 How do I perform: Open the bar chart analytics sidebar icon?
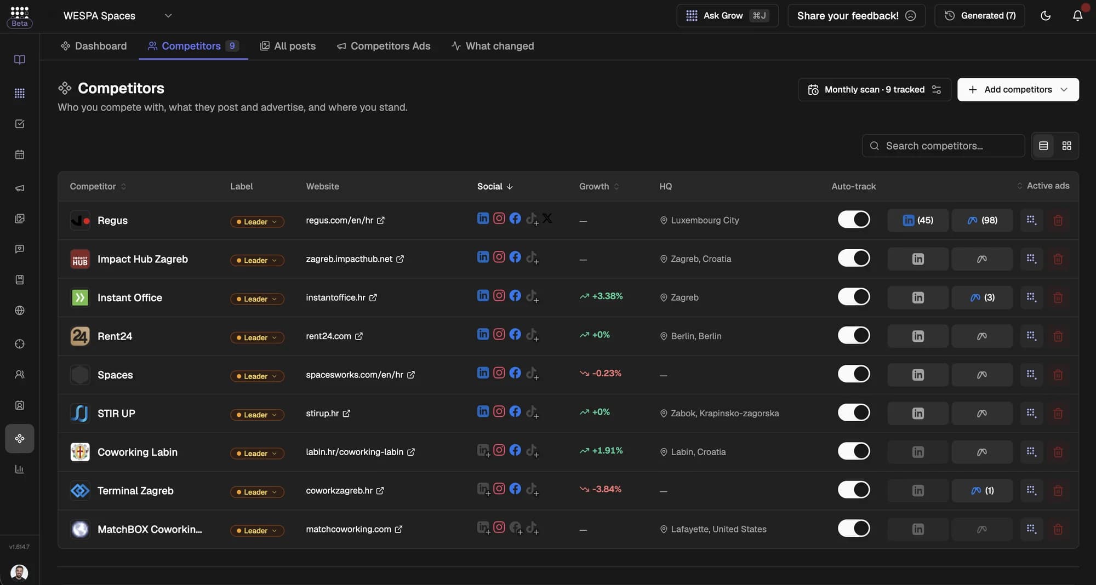(20, 469)
